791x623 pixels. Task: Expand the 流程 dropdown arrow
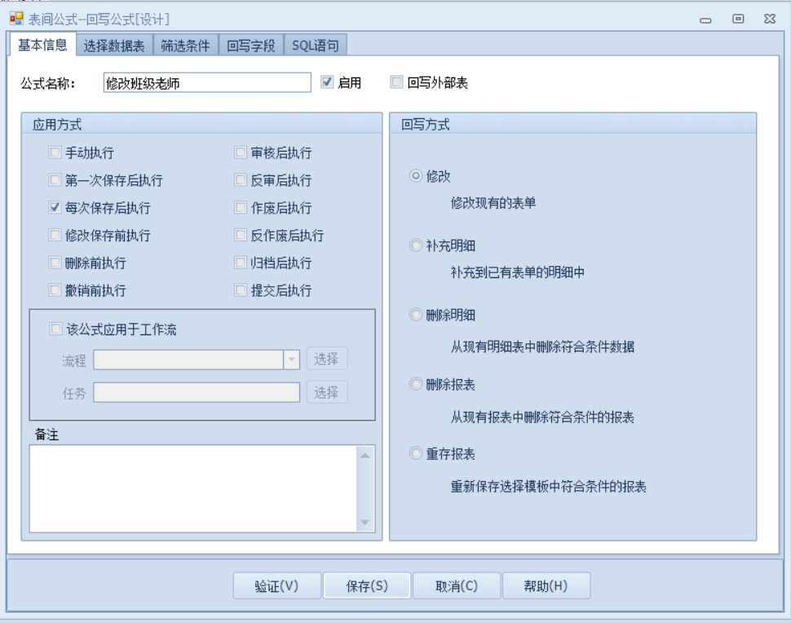pos(291,360)
